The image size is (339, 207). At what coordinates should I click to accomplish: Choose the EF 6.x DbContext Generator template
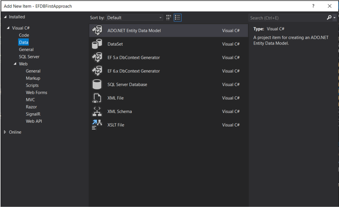(x=134, y=71)
